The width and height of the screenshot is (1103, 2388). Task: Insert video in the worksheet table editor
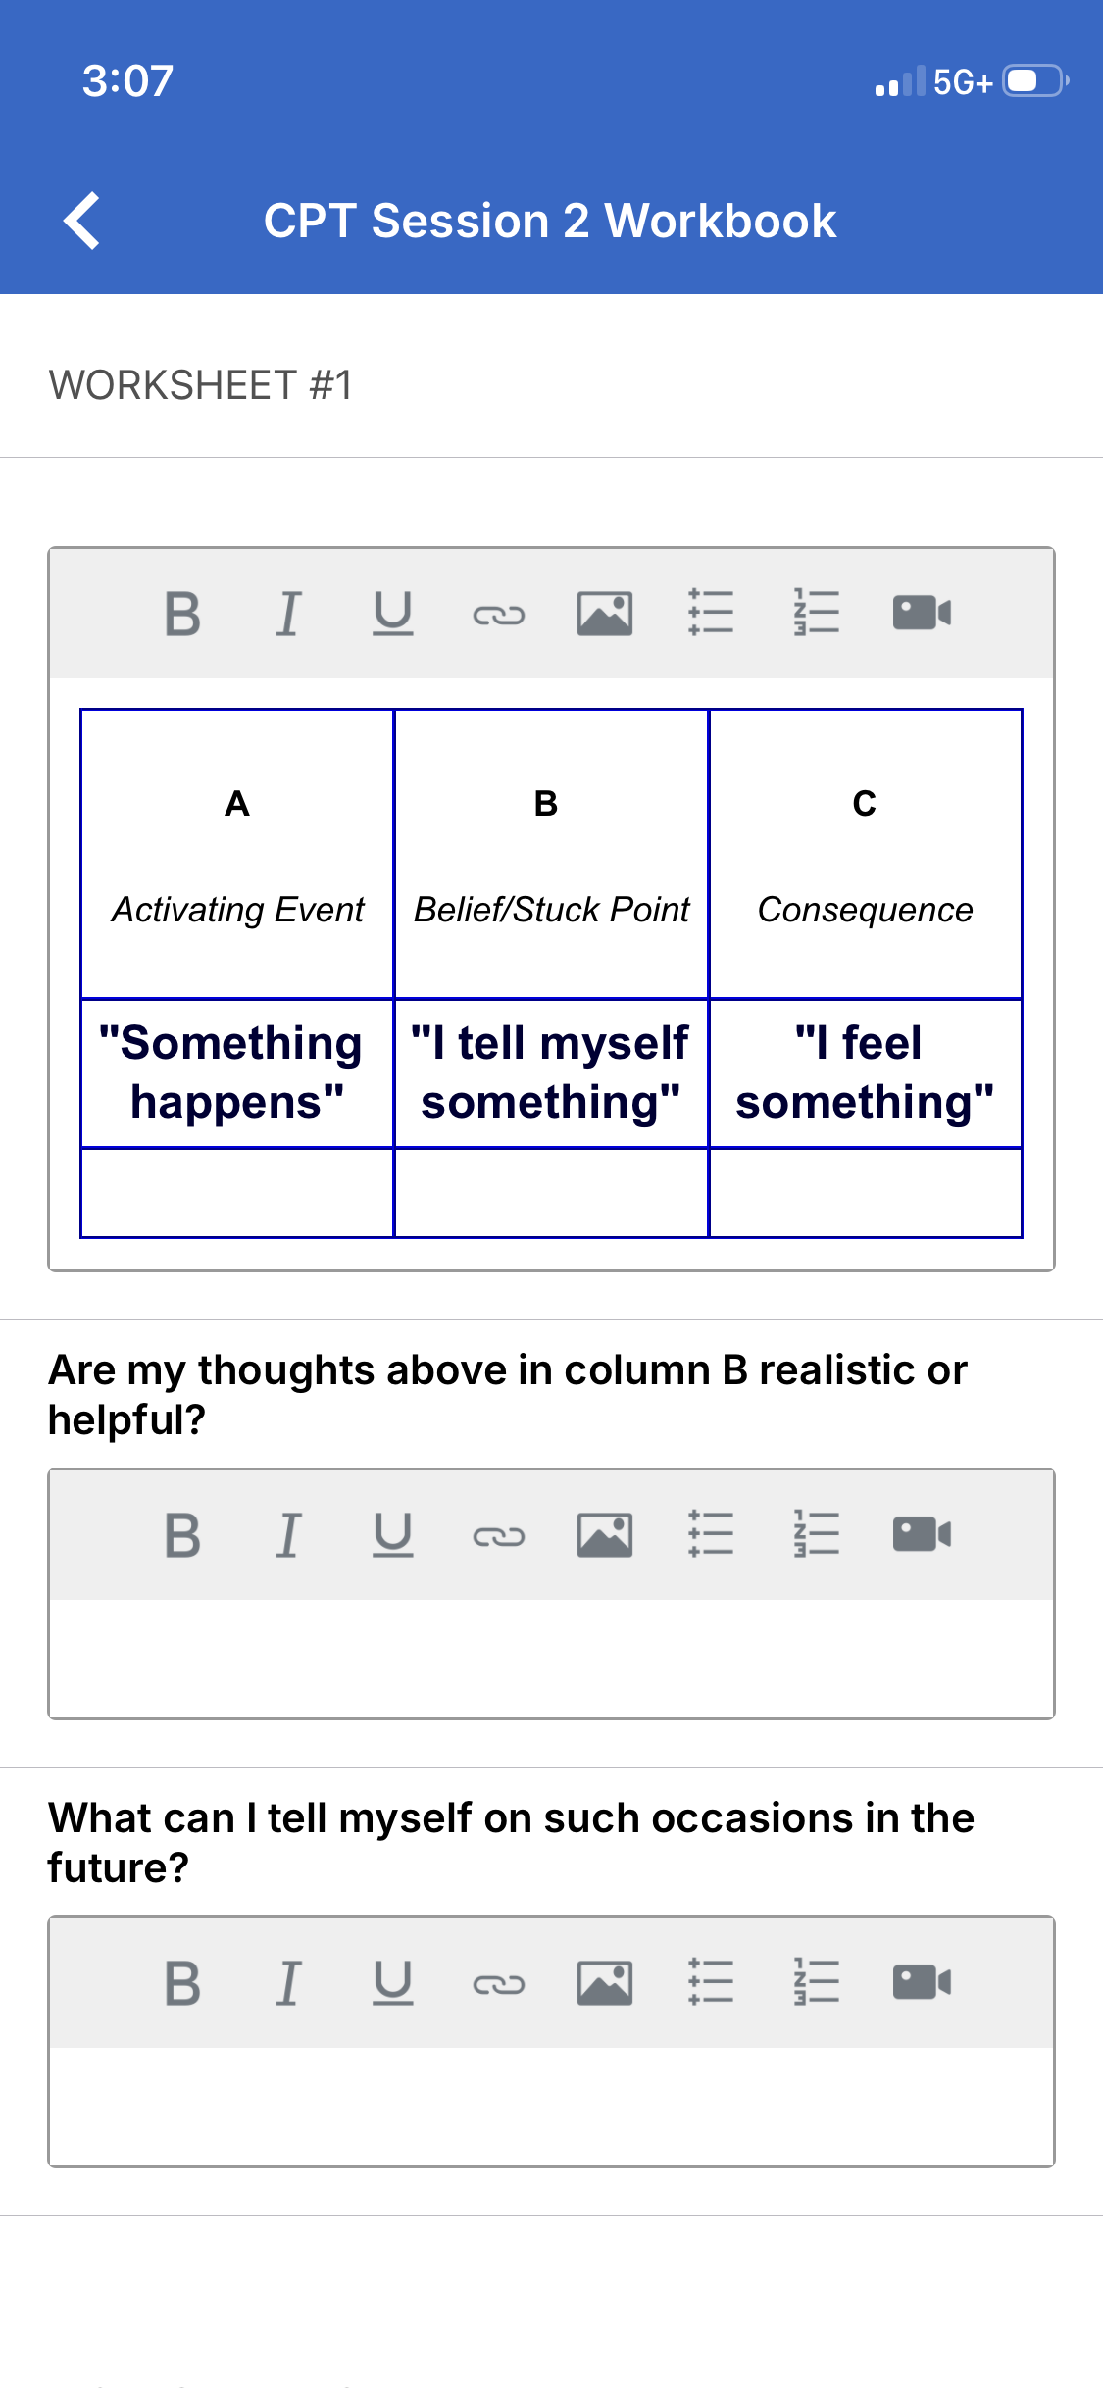[923, 613]
